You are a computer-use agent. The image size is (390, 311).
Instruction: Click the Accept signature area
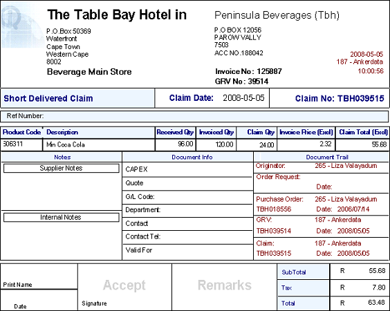124,287
